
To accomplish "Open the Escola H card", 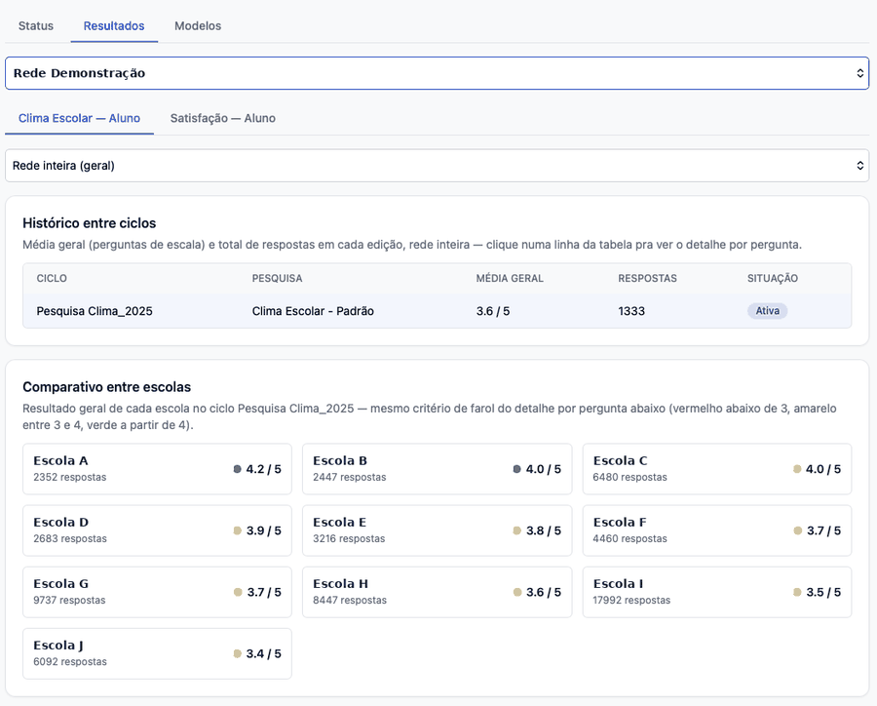I will tap(437, 592).
